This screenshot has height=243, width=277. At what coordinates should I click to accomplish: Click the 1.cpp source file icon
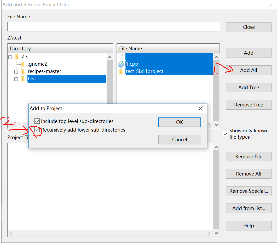coord(121,64)
